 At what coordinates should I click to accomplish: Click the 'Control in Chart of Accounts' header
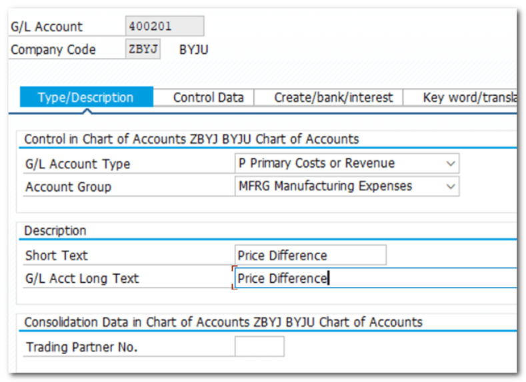point(191,139)
